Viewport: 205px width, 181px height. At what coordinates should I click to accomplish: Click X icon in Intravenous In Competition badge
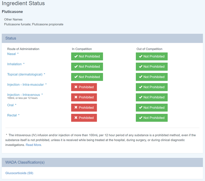click(76, 97)
